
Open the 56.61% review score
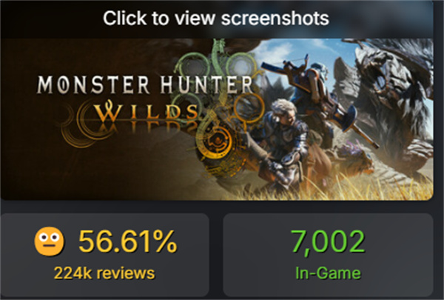(128, 241)
